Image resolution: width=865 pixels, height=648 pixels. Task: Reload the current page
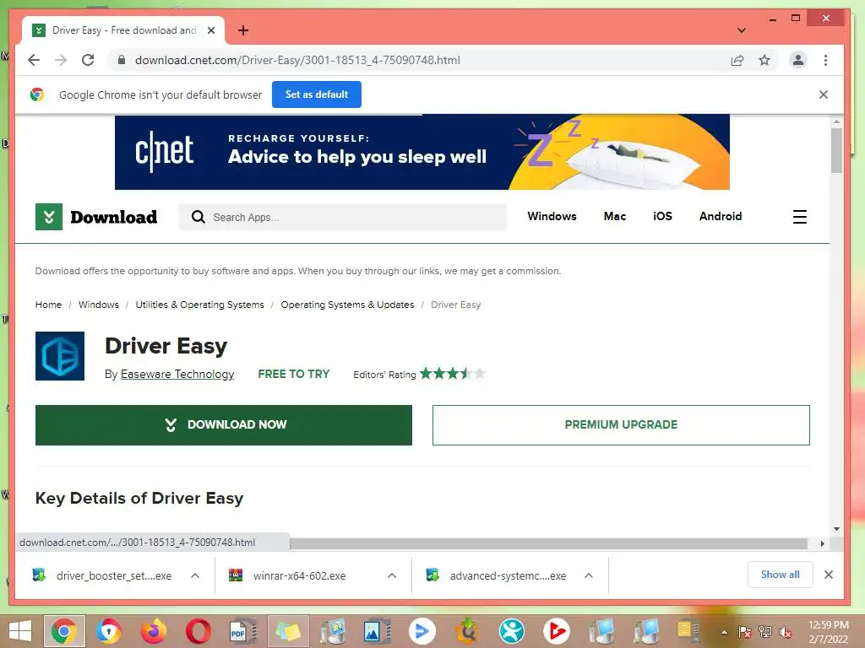tap(88, 60)
